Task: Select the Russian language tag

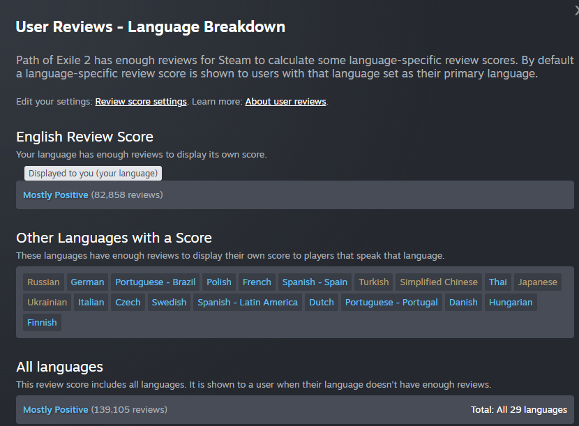Action: coord(43,282)
